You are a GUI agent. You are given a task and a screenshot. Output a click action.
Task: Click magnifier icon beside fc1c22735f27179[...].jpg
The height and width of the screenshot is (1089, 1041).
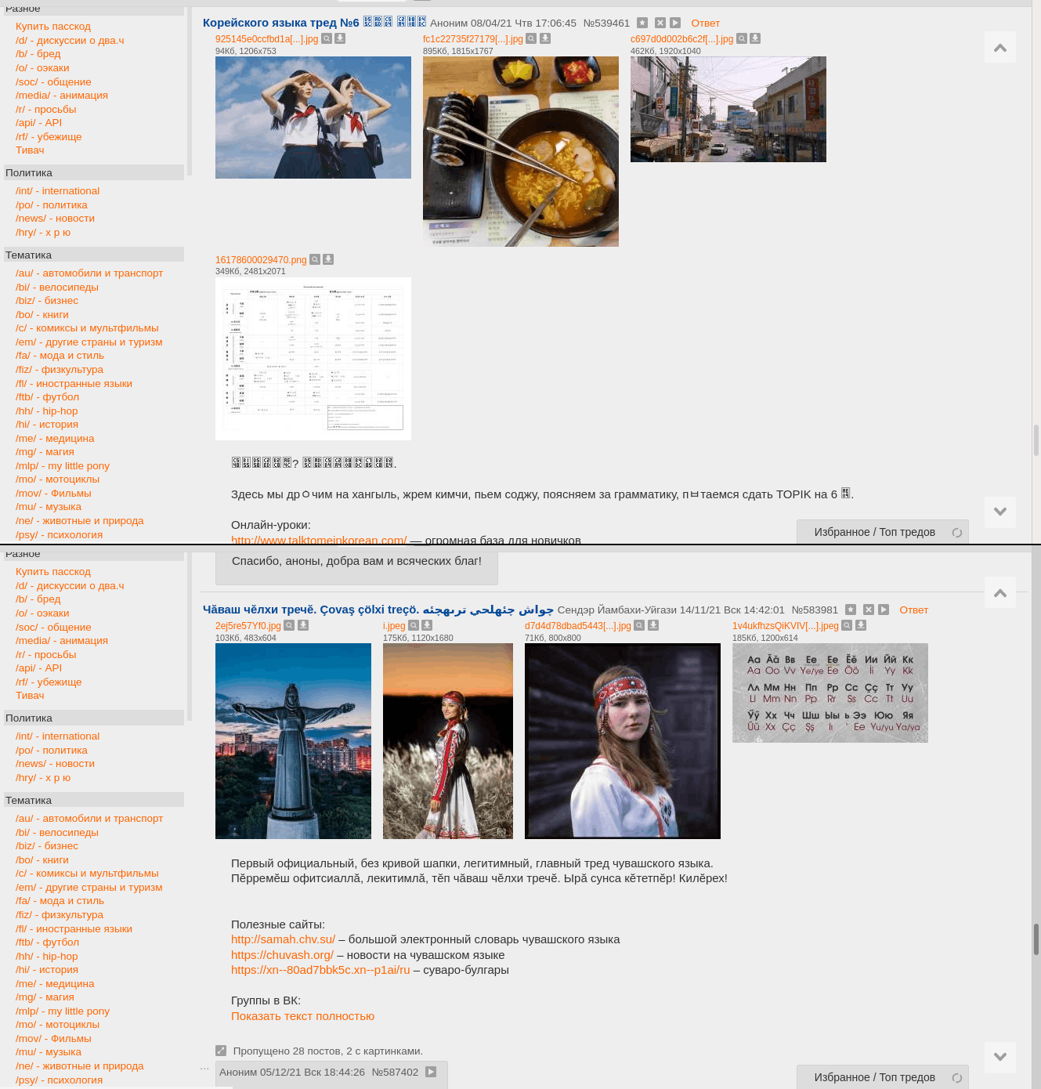pyautogui.click(x=531, y=38)
